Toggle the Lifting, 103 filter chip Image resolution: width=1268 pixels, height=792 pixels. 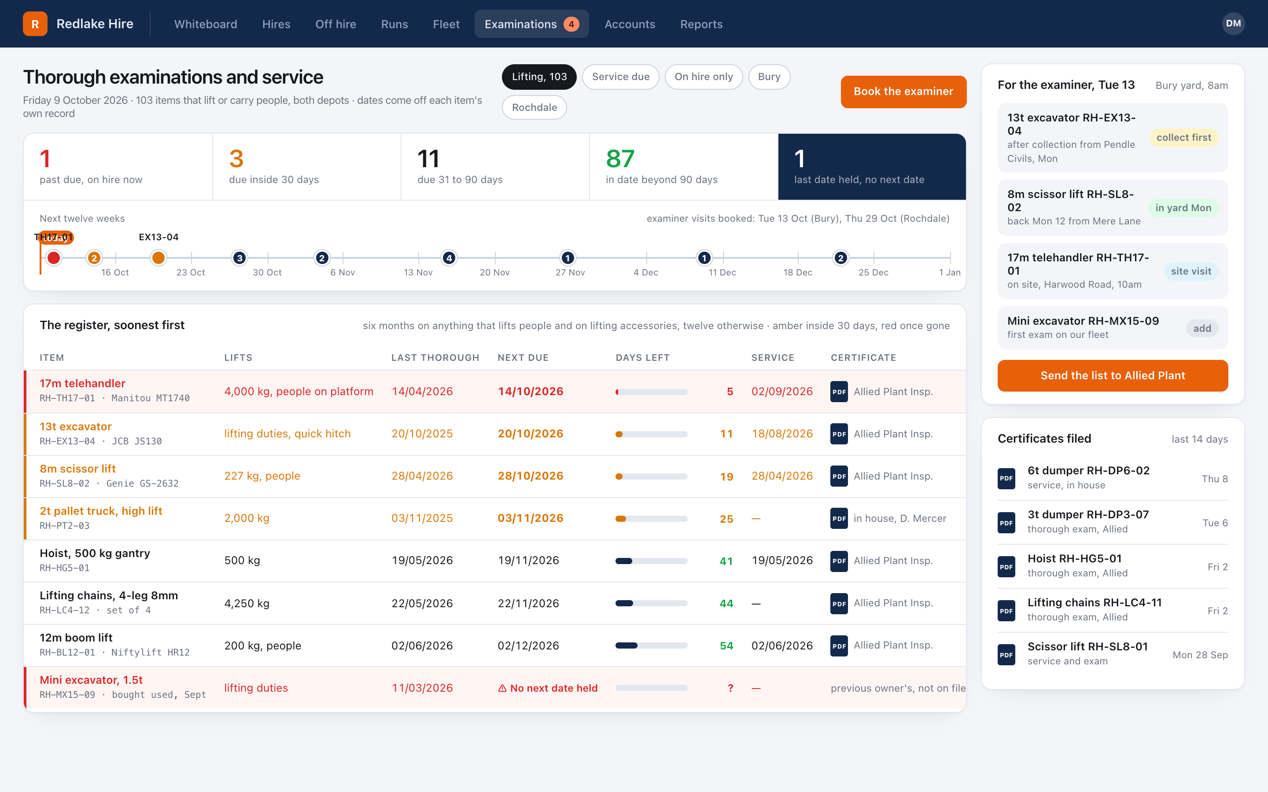coord(539,77)
